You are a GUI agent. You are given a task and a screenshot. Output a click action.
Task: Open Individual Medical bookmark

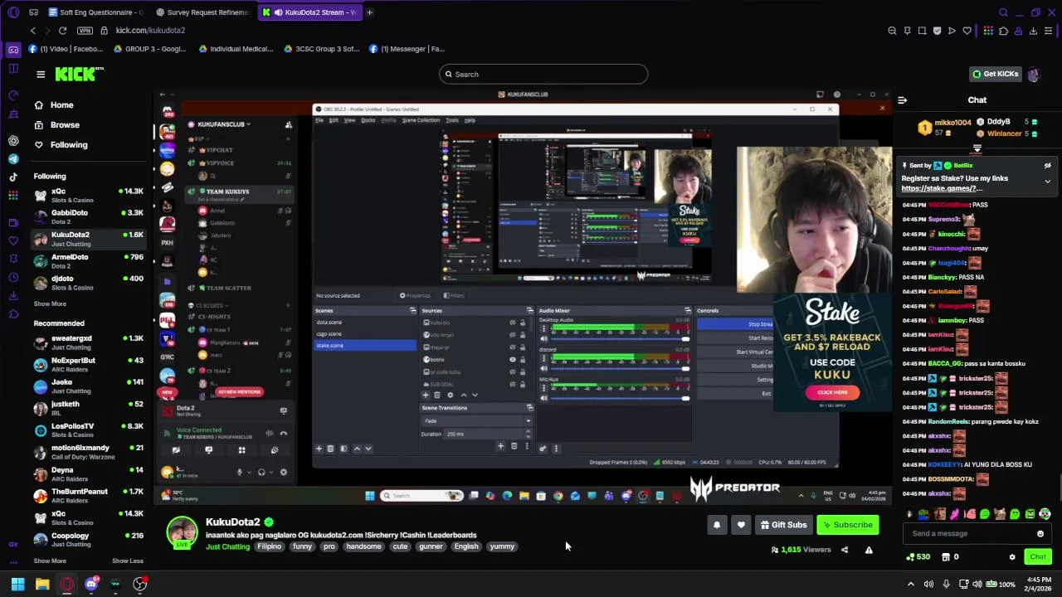[236, 49]
